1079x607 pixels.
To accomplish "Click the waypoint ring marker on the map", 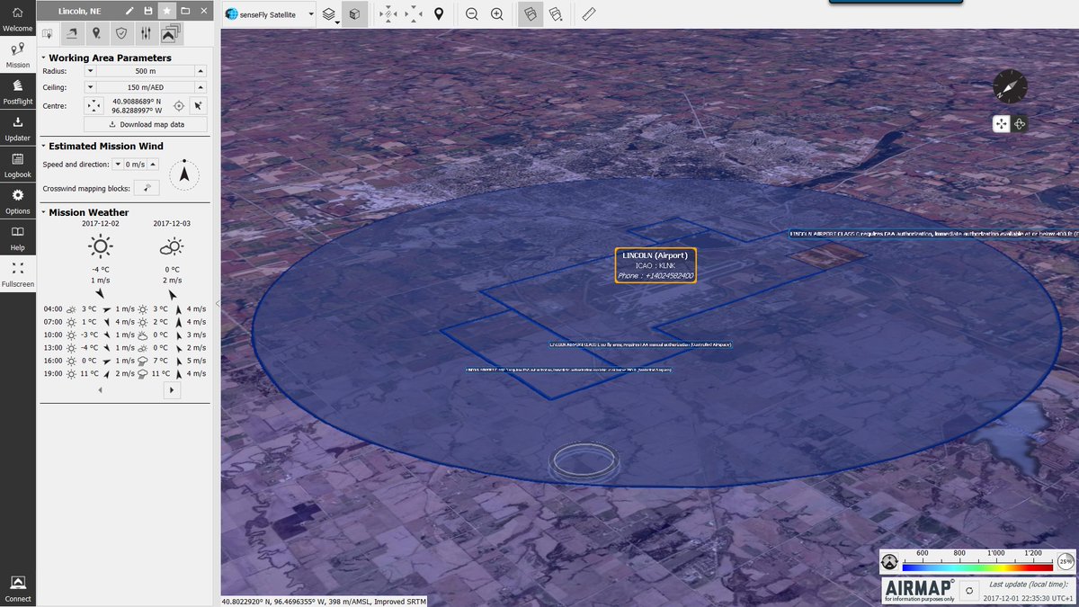I will click(x=584, y=460).
